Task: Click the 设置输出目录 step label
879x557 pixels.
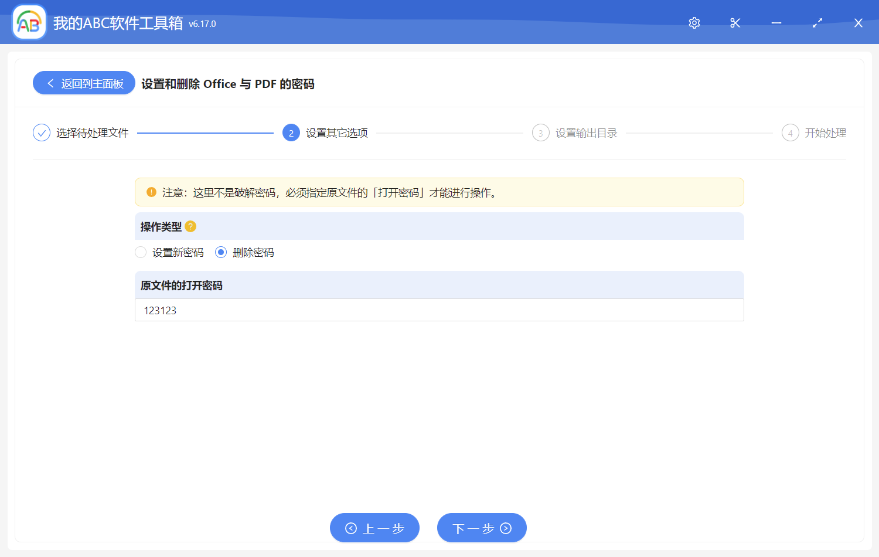Action: click(x=586, y=133)
